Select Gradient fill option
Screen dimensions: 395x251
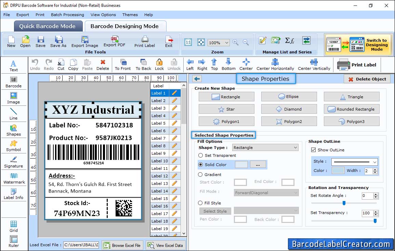[200, 175]
